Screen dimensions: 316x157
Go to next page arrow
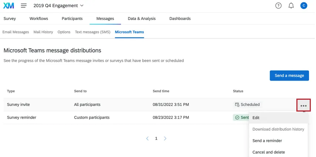(165, 139)
